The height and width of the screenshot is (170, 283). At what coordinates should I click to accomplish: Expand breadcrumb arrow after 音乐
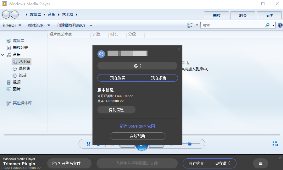(59, 14)
